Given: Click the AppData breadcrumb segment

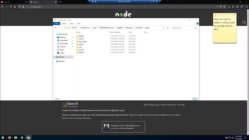Looking at the screenshot, I should tap(120, 28).
